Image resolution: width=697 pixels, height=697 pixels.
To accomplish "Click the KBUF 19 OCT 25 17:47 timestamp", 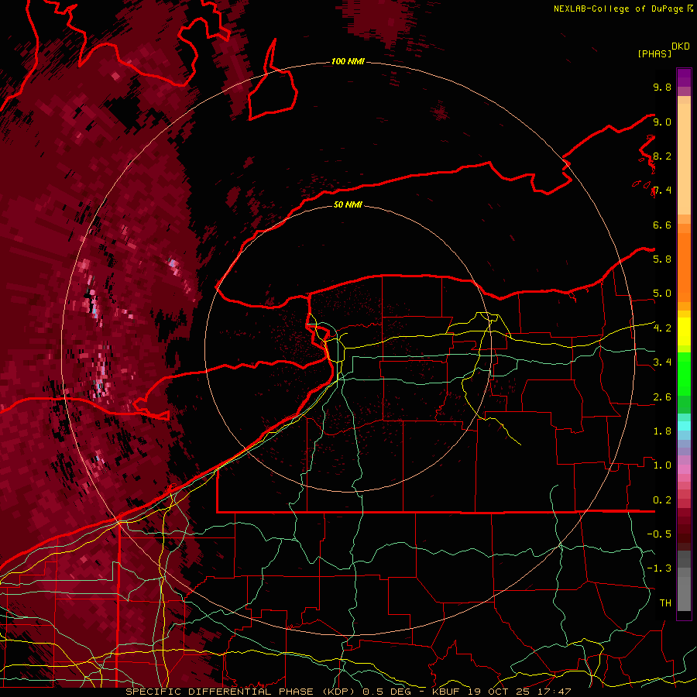I will click(501, 692).
